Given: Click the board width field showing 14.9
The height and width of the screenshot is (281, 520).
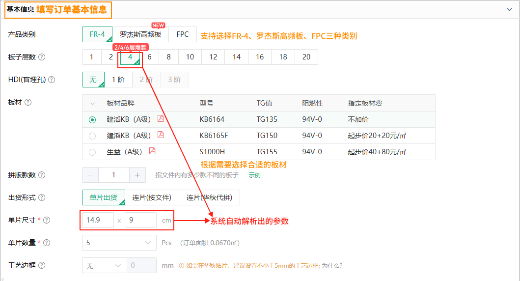Looking at the screenshot, I should point(98,221).
